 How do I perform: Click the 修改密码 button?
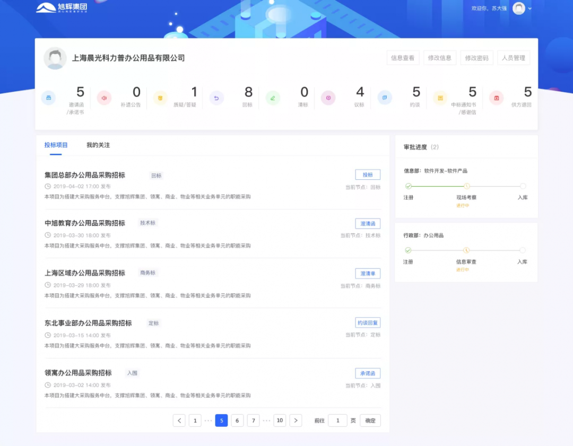[x=476, y=58]
